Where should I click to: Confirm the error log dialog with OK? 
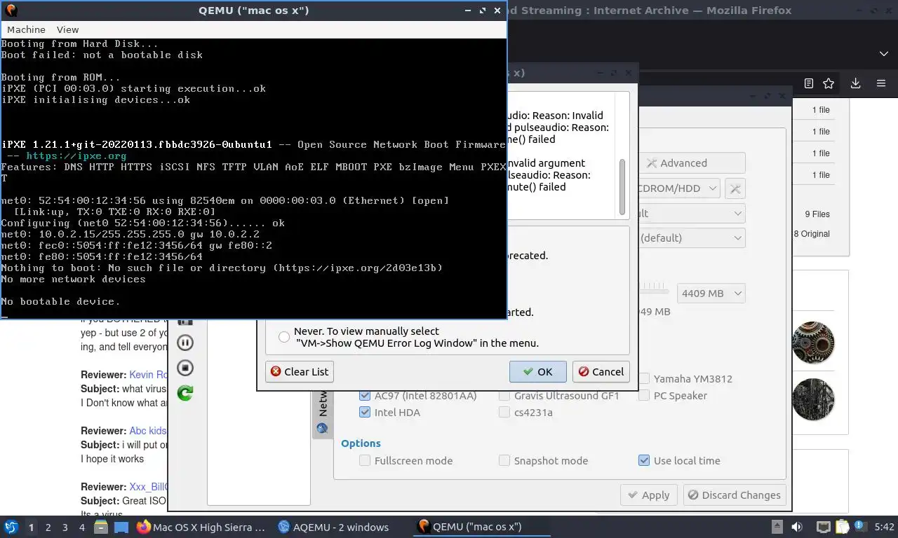pos(537,372)
